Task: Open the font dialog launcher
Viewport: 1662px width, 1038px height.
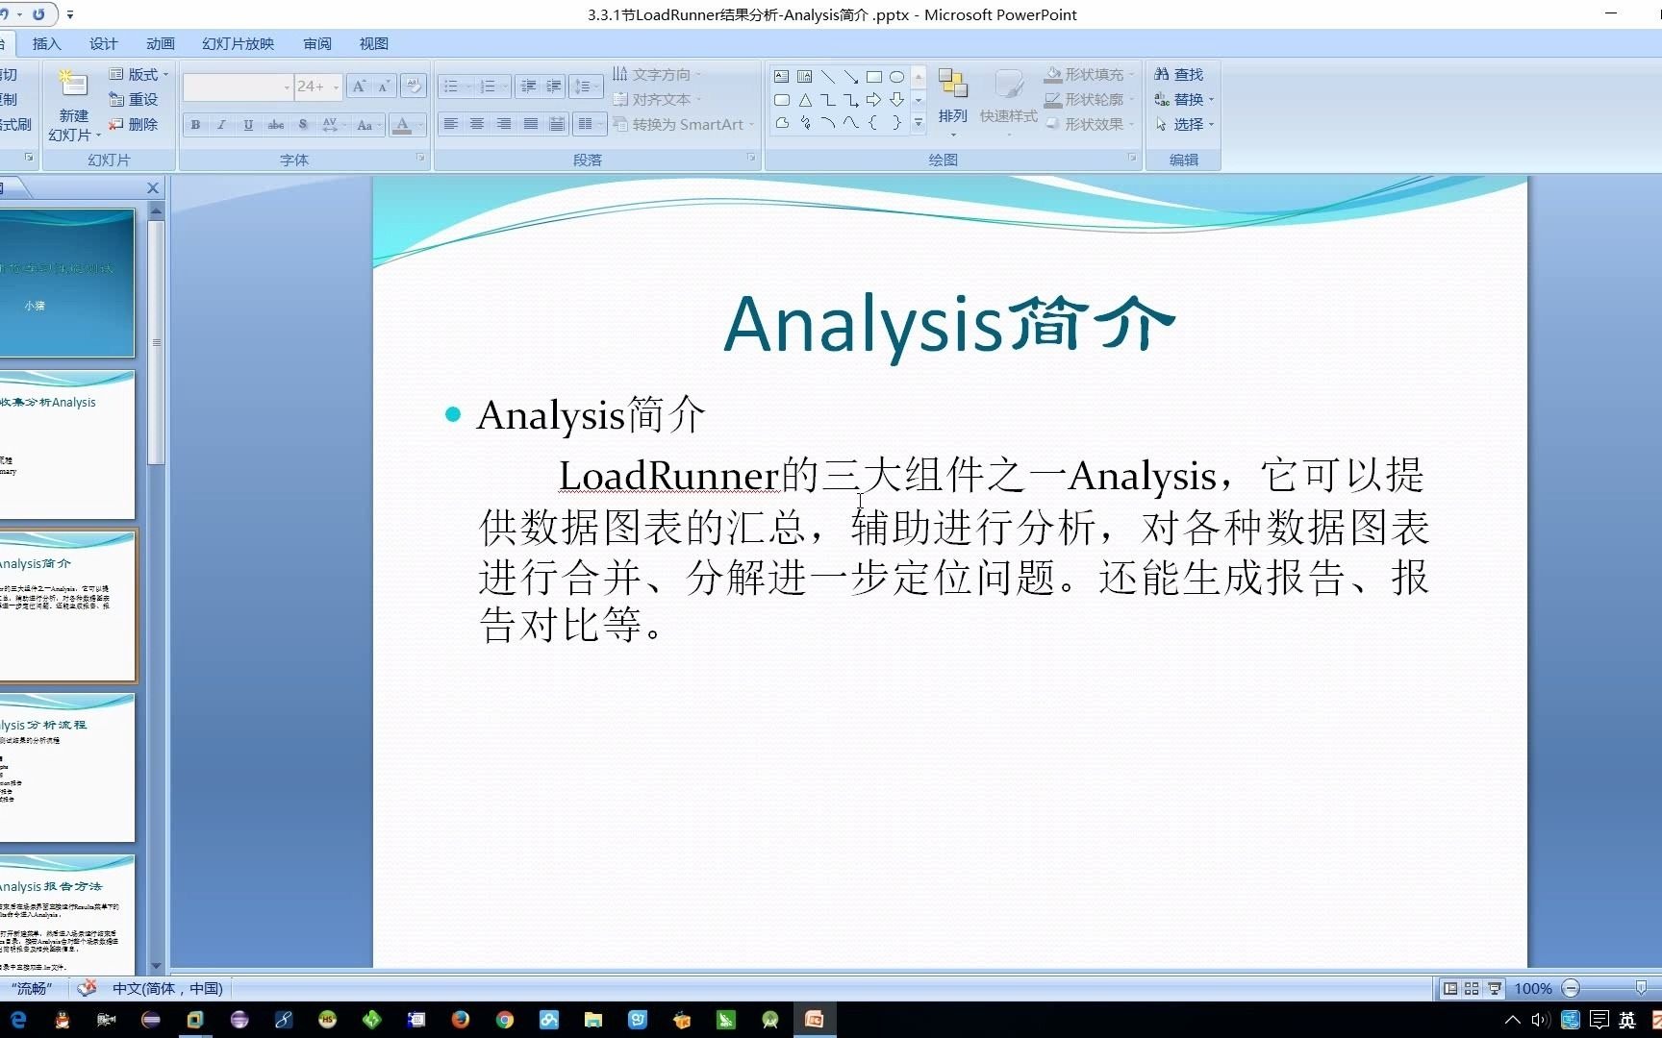Action: pyautogui.click(x=420, y=158)
